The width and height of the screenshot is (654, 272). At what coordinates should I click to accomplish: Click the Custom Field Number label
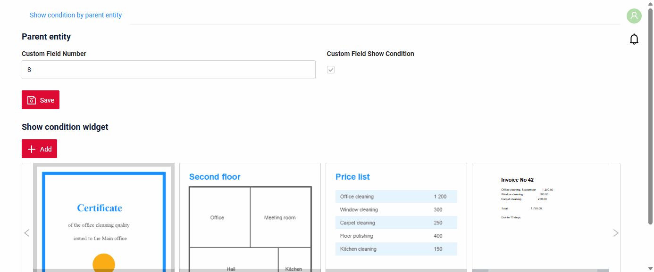pos(54,54)
